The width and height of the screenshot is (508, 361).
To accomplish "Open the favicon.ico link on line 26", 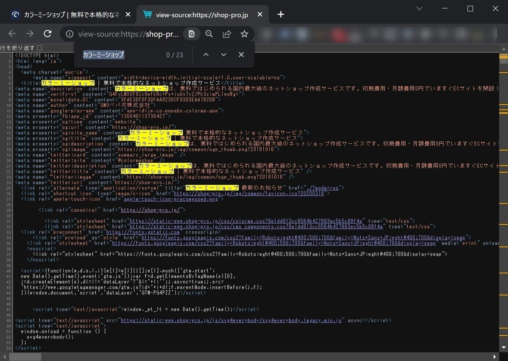I will coord(248,193).
